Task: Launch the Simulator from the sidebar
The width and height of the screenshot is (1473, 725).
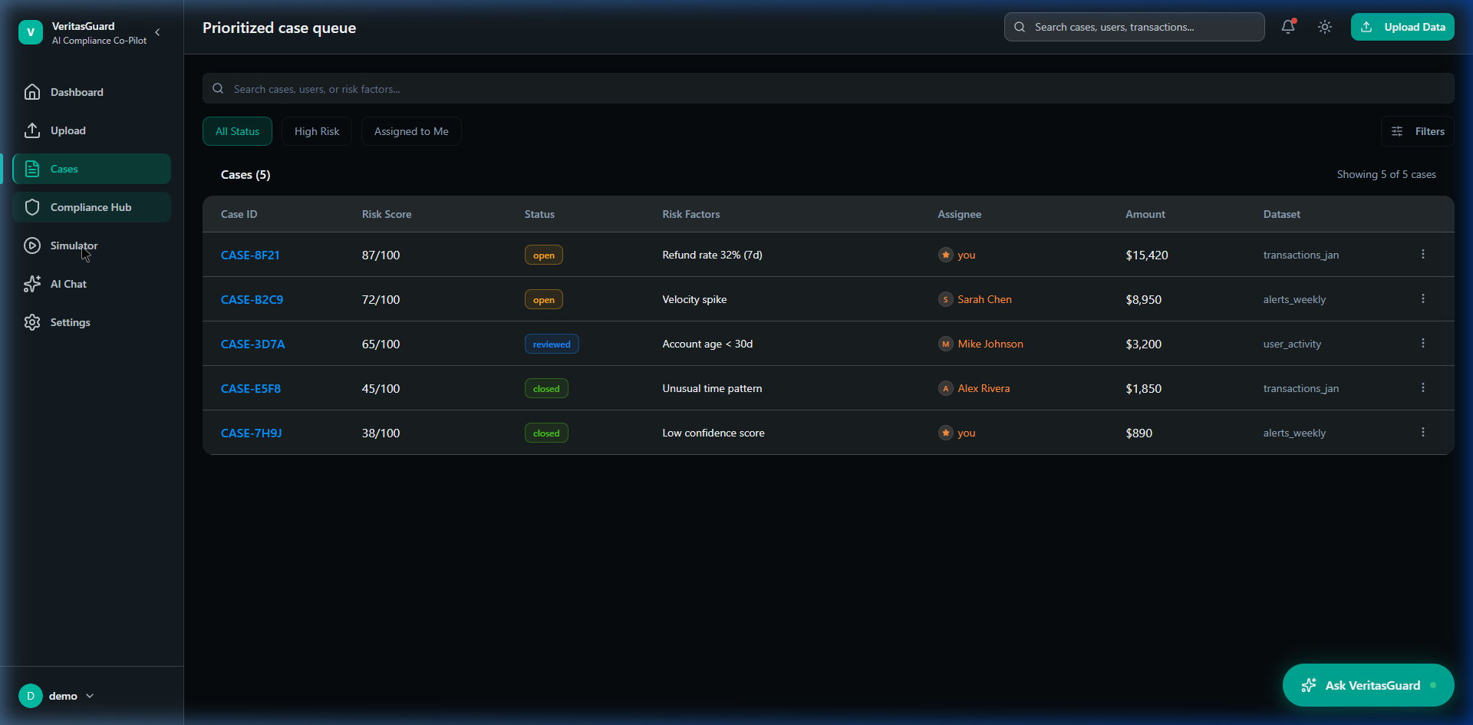Action: tap(73, 246)
